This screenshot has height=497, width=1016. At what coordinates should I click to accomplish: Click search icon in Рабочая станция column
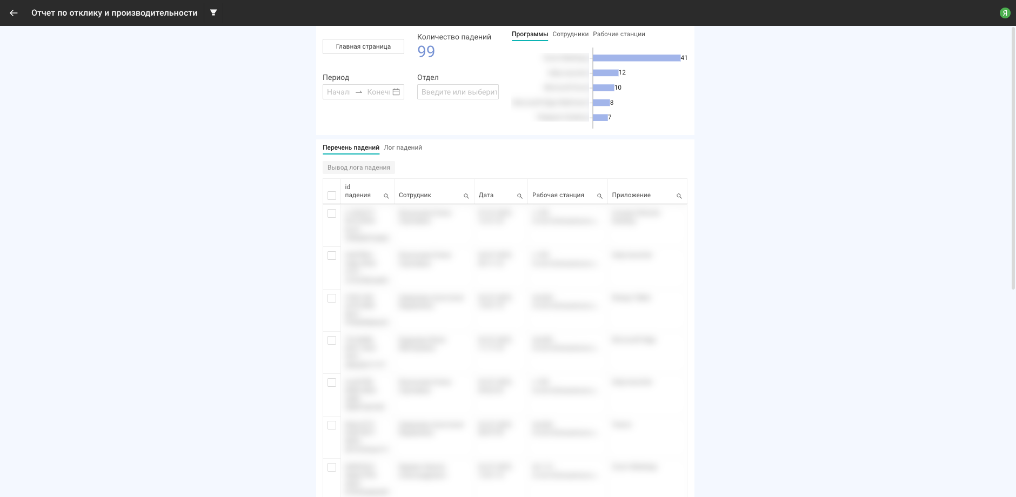click(599, 196)
